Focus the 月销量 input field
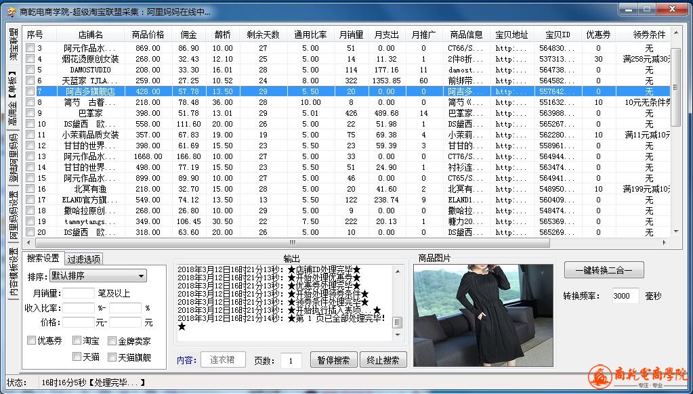The width and height of the screenshot is (693, 394). 79,293
